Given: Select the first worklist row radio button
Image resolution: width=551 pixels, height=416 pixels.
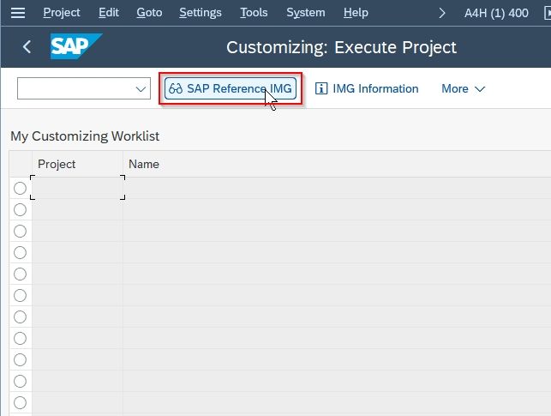Looking at the screenshot, I should 20,189.
